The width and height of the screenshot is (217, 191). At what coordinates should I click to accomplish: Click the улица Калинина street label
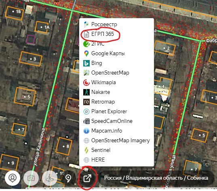39,147
